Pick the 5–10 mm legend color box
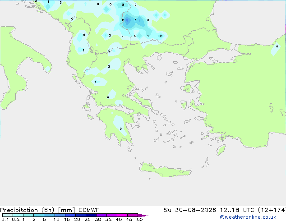This screenshot has height=221, width=286. pyautogui.click(x=49, y=215)
